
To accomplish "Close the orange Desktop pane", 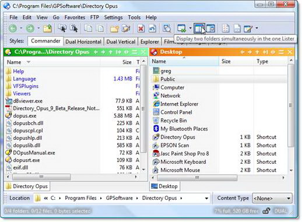I will point(290,52).
